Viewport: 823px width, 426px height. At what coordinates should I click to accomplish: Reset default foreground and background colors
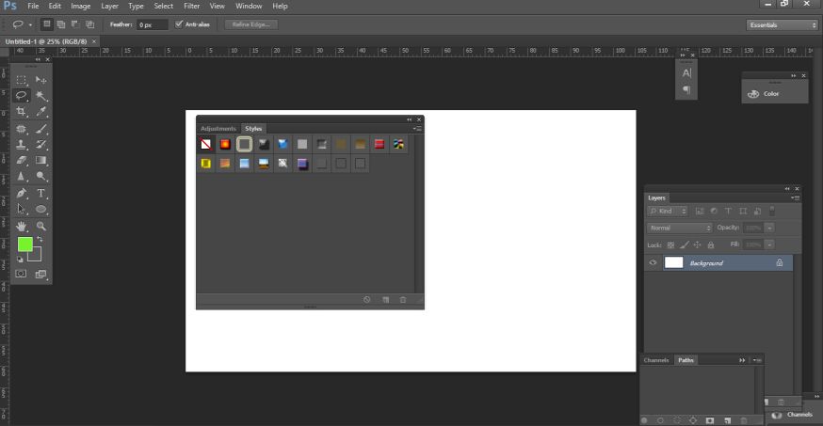click(x=20, y=260)
